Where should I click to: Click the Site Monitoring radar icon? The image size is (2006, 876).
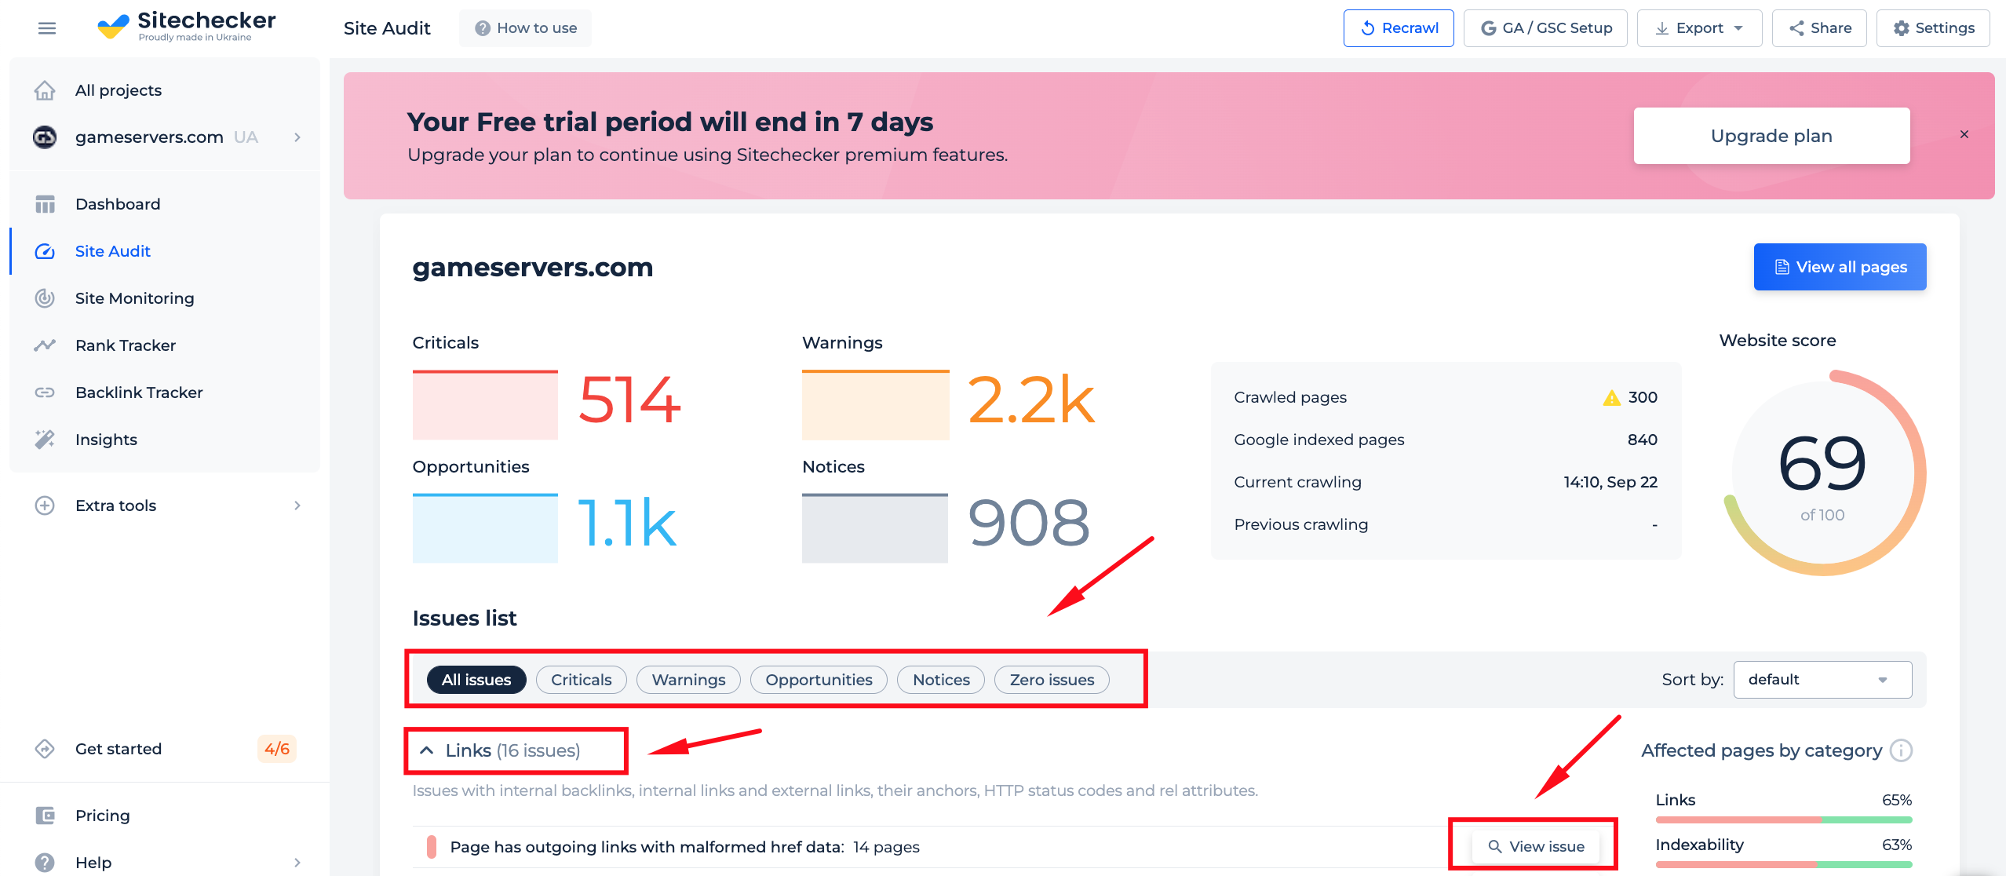tap(45, 298)
